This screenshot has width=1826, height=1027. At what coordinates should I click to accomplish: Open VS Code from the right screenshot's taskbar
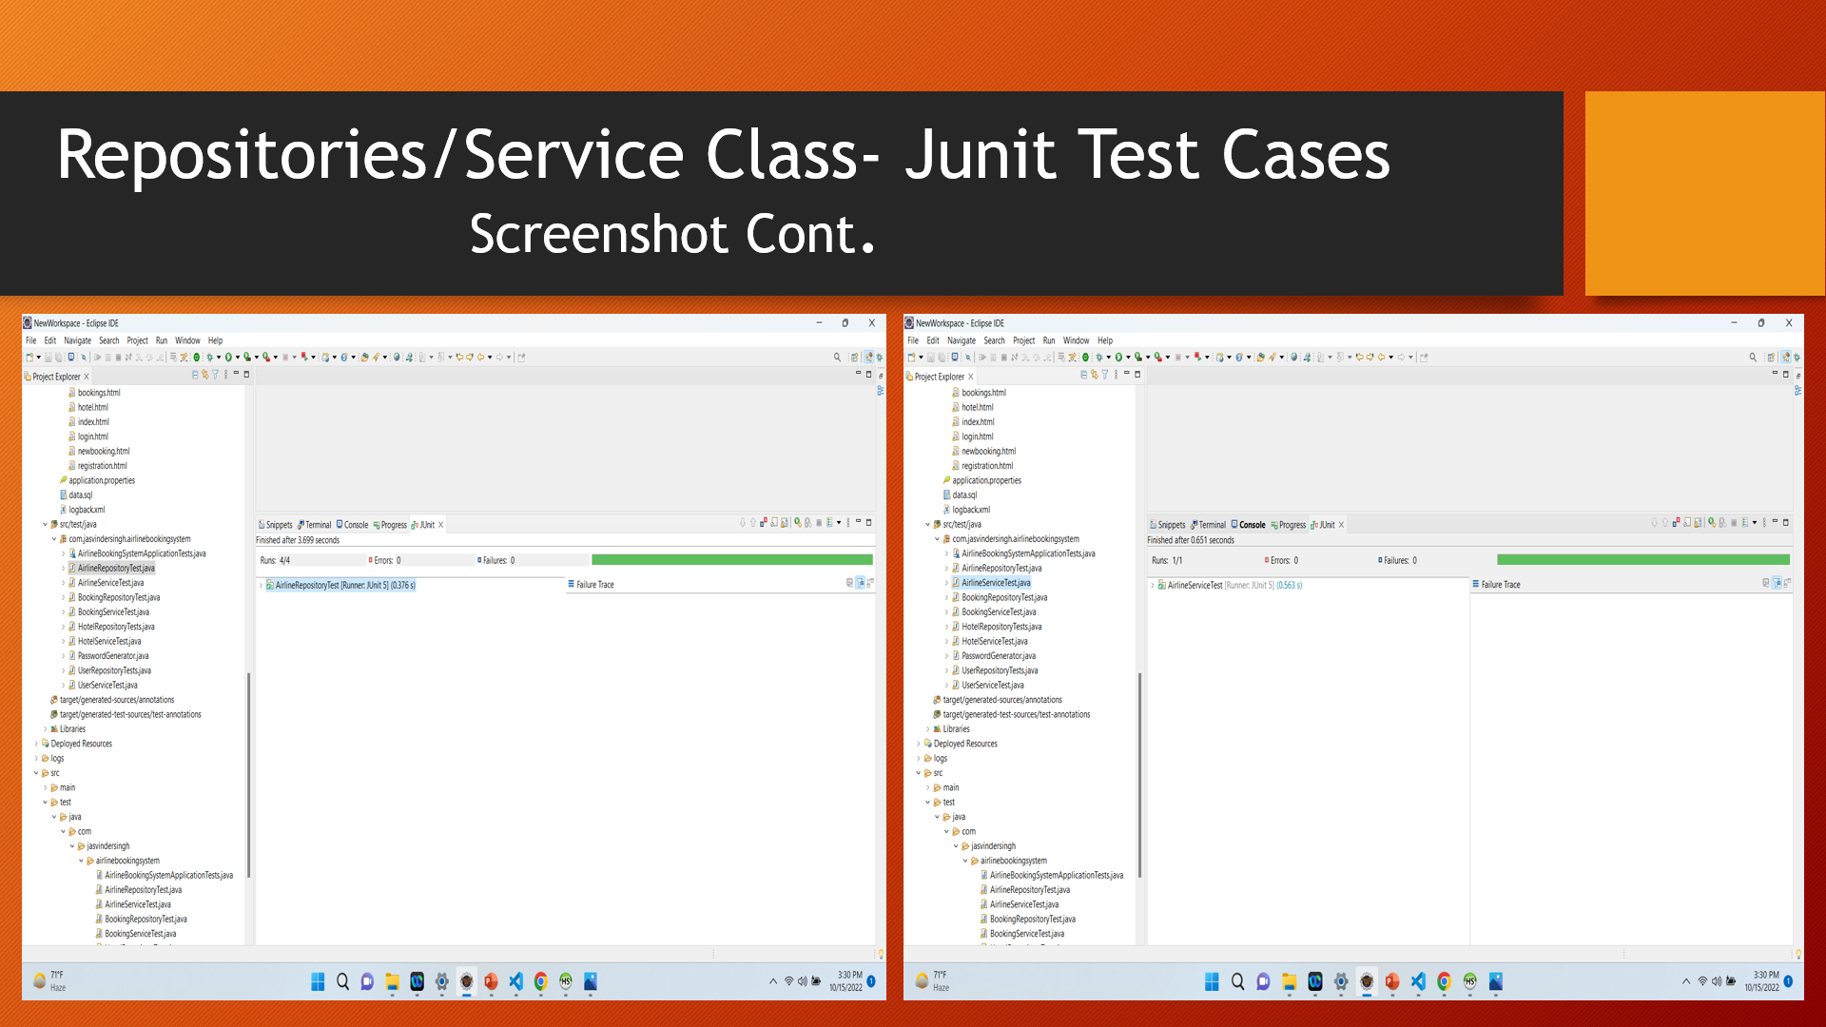point(1418,982)
